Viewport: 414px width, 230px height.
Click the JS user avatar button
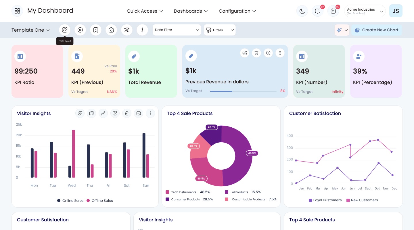click(396, 11)
